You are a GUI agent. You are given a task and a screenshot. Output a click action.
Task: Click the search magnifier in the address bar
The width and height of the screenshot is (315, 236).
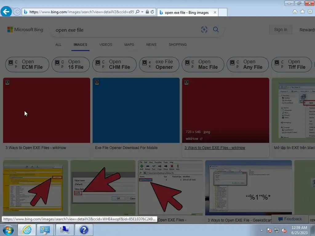click(138, 12)
